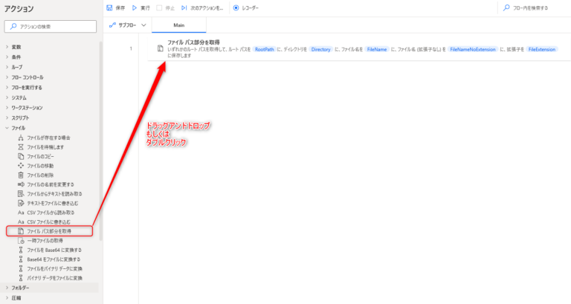The height and width of the screenshot is (304, 571).
Task: Select the ファイルの移動 action
Action: point(40,166)
